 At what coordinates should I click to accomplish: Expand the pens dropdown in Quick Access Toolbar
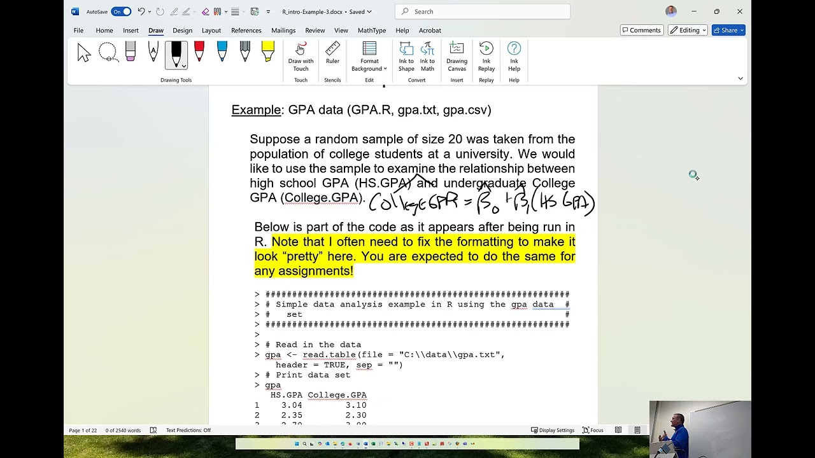(x=225, y=11)
